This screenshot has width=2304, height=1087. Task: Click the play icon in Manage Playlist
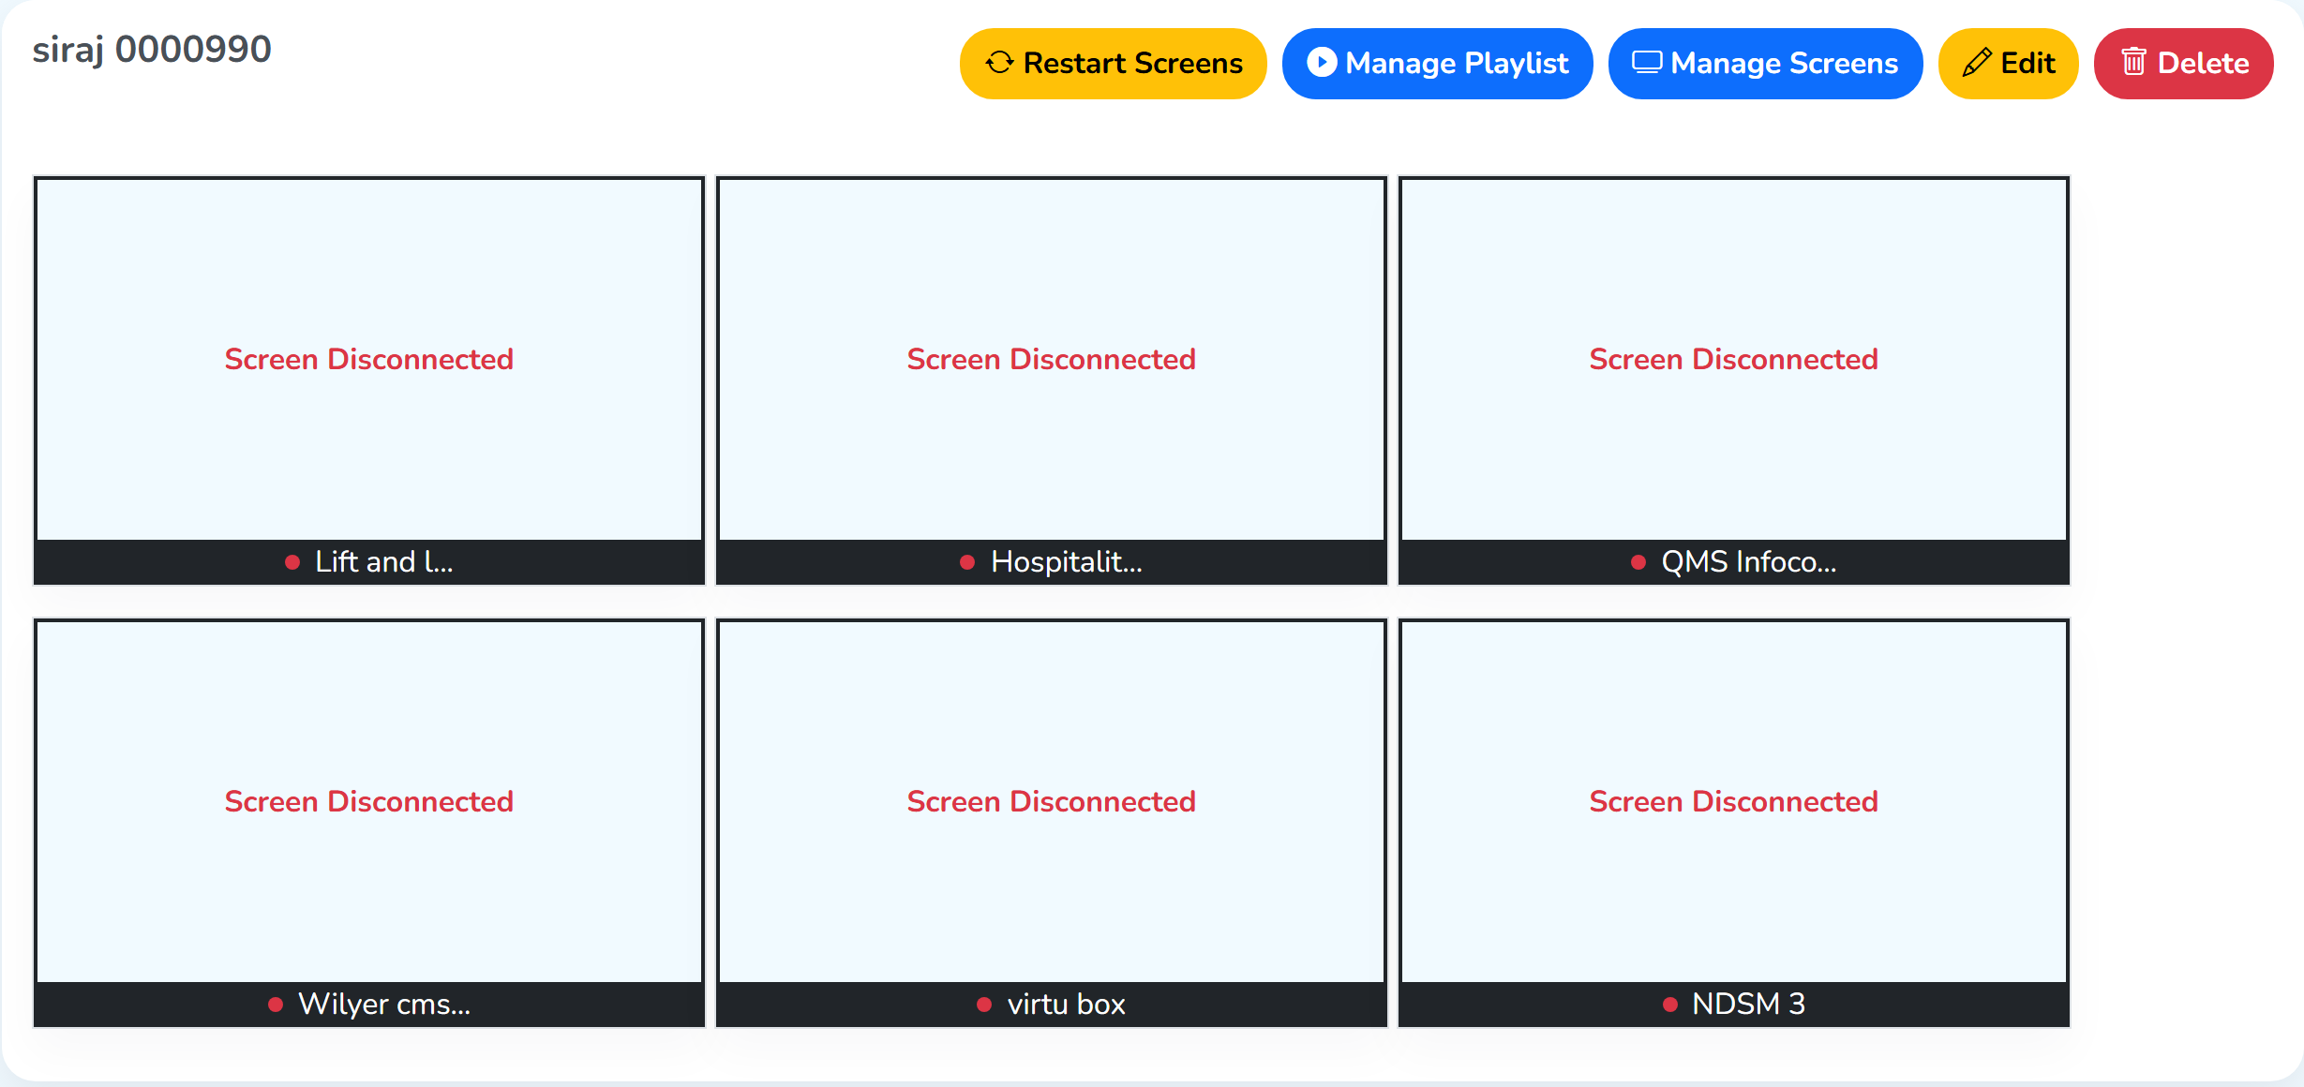tap(1322, 62)
